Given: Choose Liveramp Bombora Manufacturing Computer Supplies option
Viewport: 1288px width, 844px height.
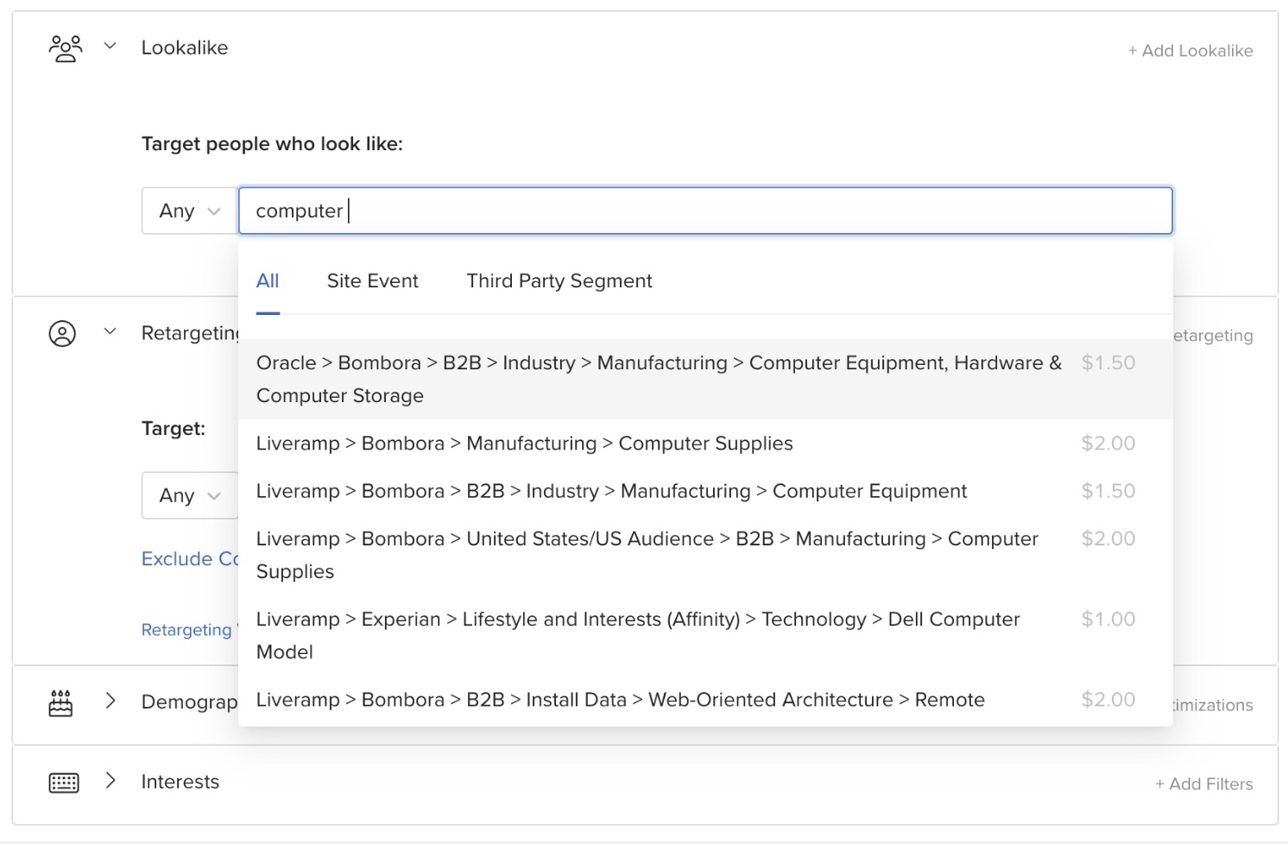Looking at the screenshot, I should [524, 444].
